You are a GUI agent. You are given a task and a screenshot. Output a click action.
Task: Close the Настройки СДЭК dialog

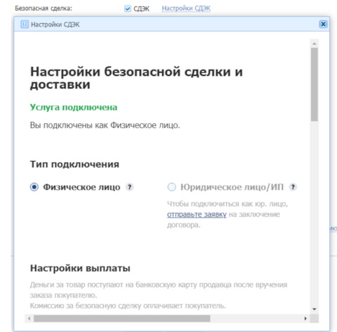tap(323, 24)
